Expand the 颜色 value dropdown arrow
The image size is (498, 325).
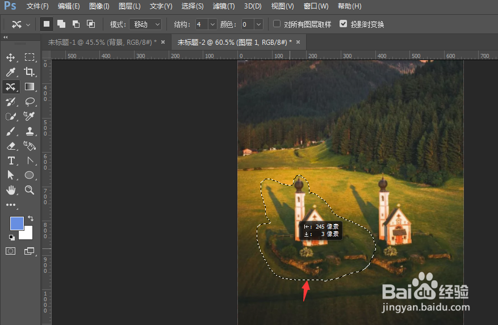pos(258,24)
